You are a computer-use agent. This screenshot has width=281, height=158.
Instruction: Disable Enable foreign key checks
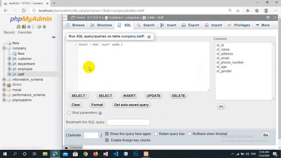[x=107, y=140]
